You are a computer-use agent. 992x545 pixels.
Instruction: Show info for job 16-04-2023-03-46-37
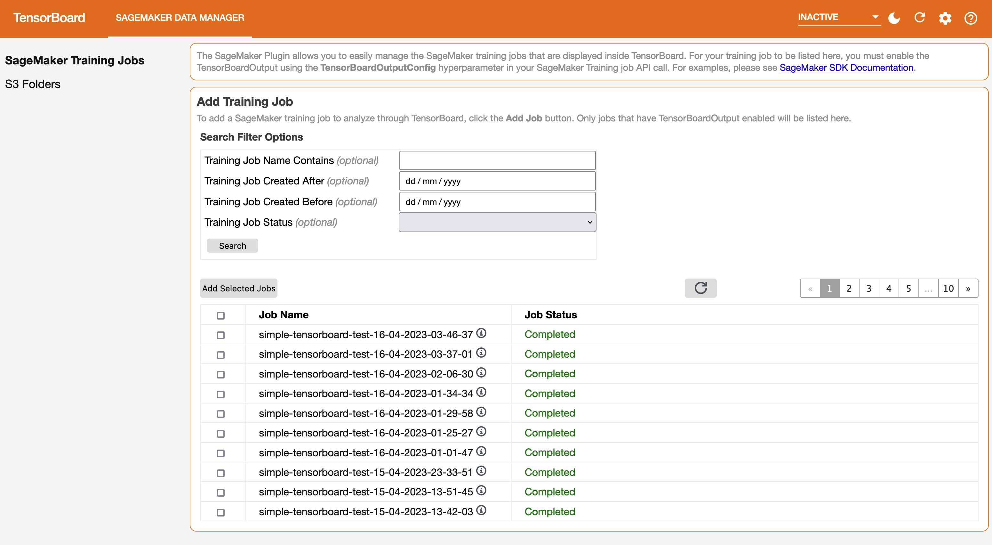[x=481, y=333]
